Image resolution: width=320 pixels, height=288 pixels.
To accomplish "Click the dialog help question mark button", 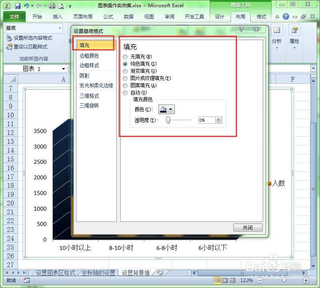I will click(241, 29).
